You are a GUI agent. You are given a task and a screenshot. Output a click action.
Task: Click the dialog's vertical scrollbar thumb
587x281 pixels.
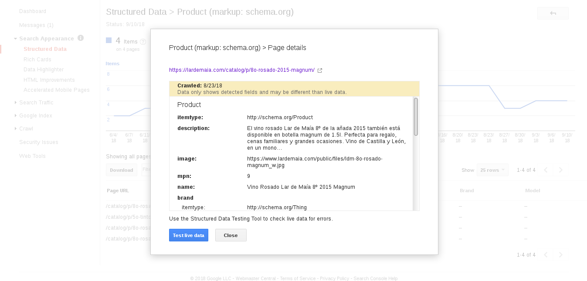[x=416, y=117]
